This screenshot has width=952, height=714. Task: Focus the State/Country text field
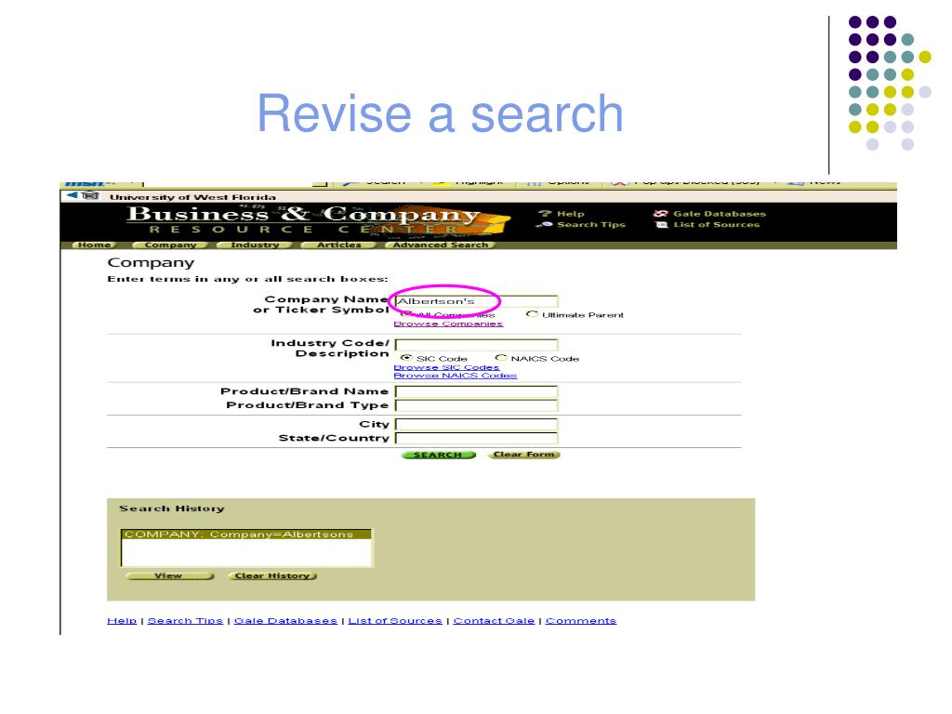[x=476, y=438]
